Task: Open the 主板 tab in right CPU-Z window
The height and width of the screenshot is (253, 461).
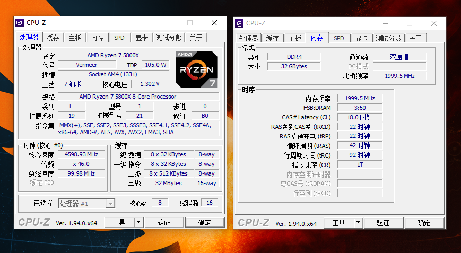Action: click(294, 38)
